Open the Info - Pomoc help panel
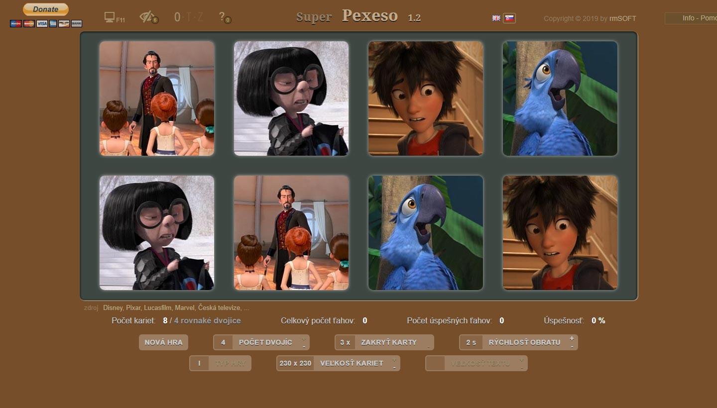Screen dimensions: 717x408 [691, 18]
